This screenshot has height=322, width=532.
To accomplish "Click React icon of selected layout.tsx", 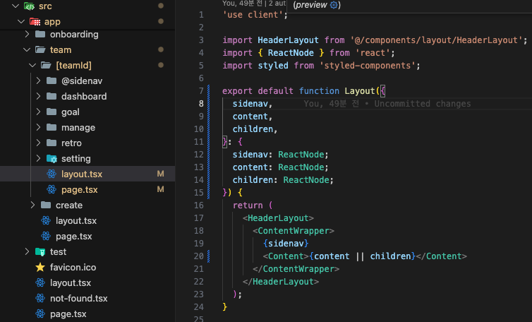I will [52, 174].
